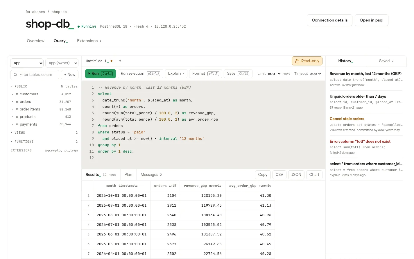
Task: Change the row Limit 500 dropdown
Action: click(274, 74)
